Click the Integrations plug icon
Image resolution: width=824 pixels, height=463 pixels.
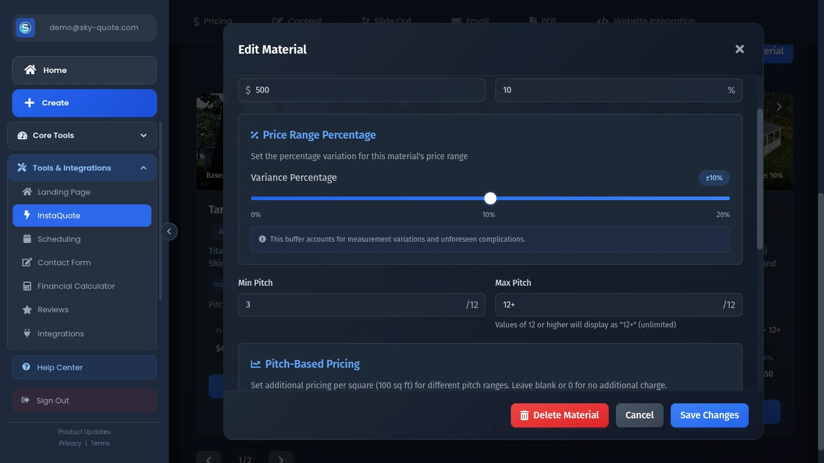(27, 333)
